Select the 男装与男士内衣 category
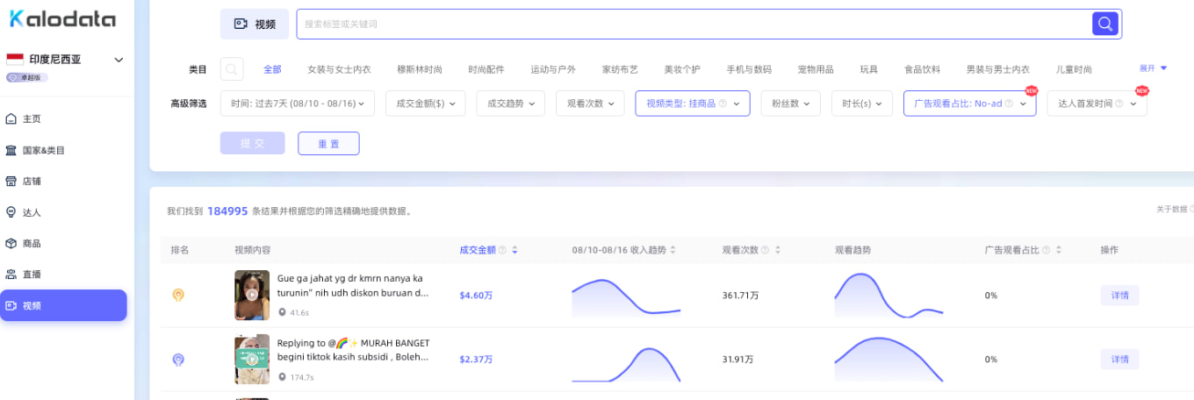This screenshot has height=400, width=1194. coord(998,69)
